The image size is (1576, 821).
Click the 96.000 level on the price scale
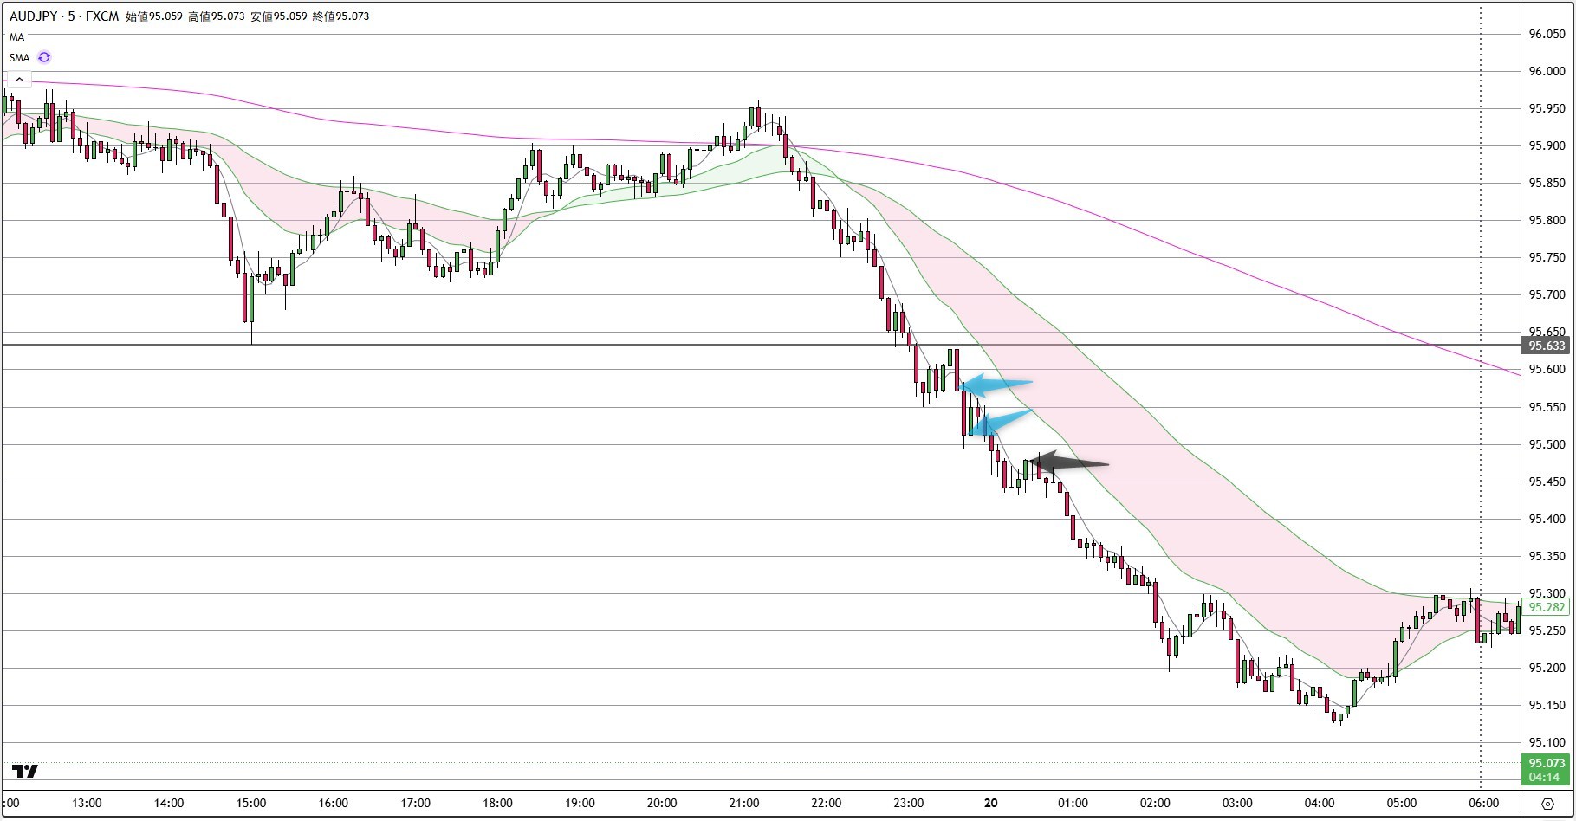[x=1547, y=72]
